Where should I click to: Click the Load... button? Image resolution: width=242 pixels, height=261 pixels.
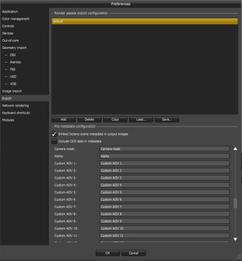click(x=141, y=119)
